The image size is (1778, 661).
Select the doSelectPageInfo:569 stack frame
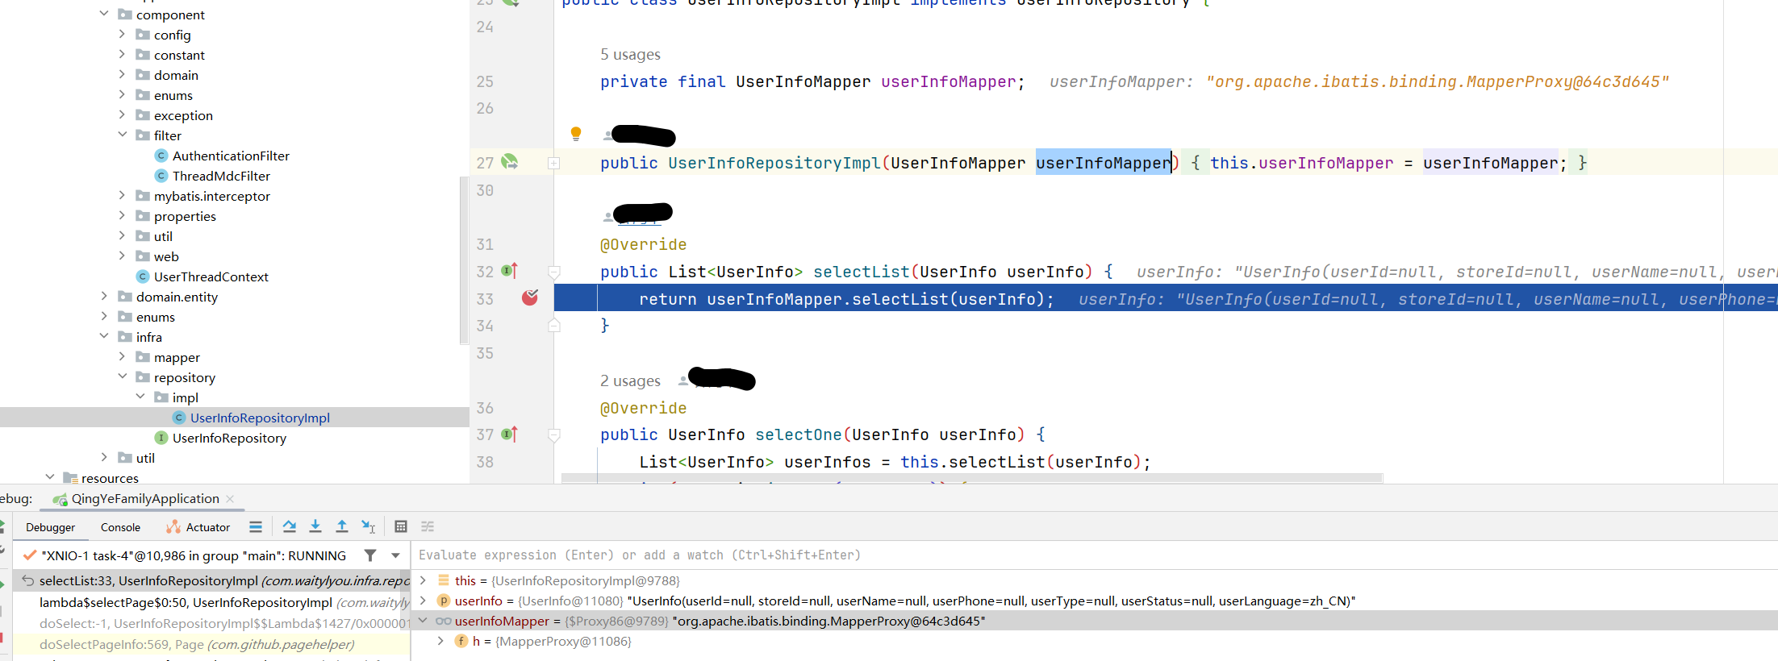(213, 644)
